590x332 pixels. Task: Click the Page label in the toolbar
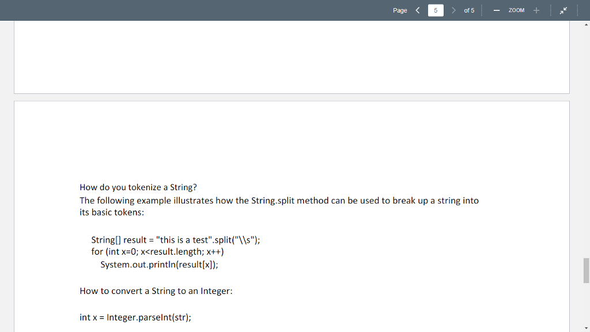(400, 10)
